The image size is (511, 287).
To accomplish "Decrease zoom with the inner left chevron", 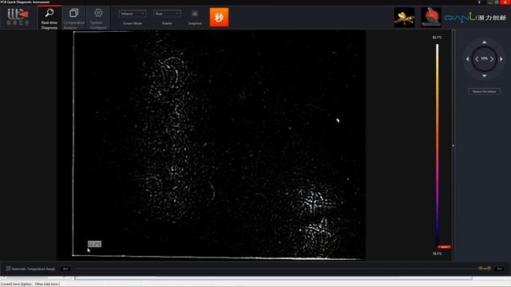I will click(x=477, y=59).
